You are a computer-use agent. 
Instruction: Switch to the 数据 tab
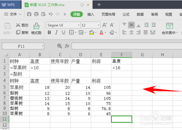point(140,14)
